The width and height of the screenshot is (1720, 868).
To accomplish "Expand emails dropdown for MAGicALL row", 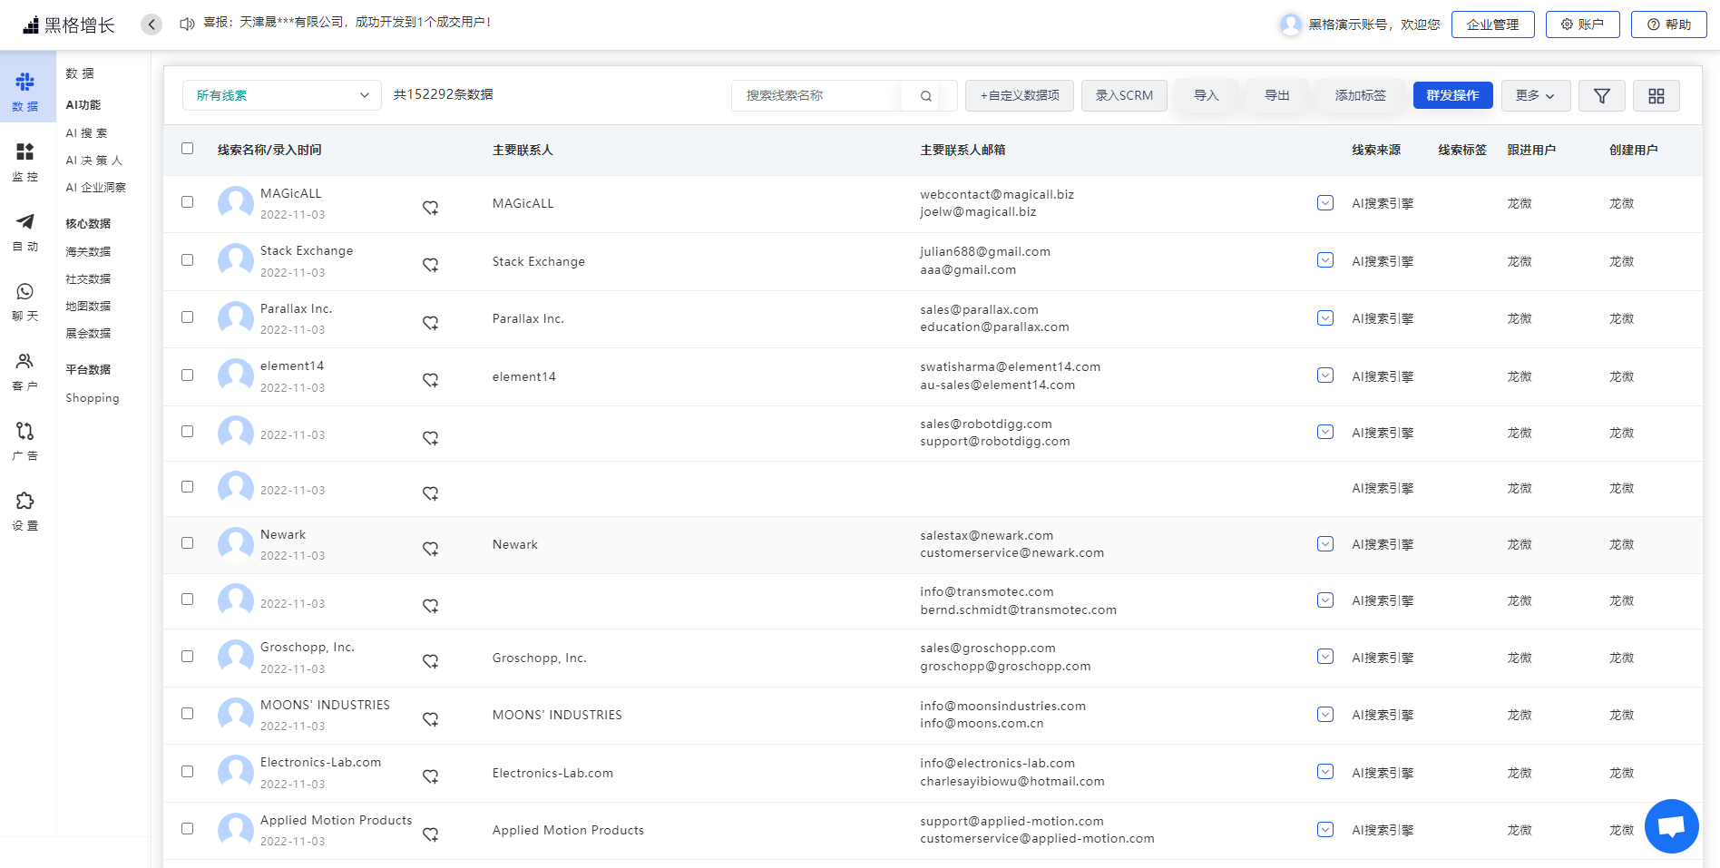I will pos(1325,203).
